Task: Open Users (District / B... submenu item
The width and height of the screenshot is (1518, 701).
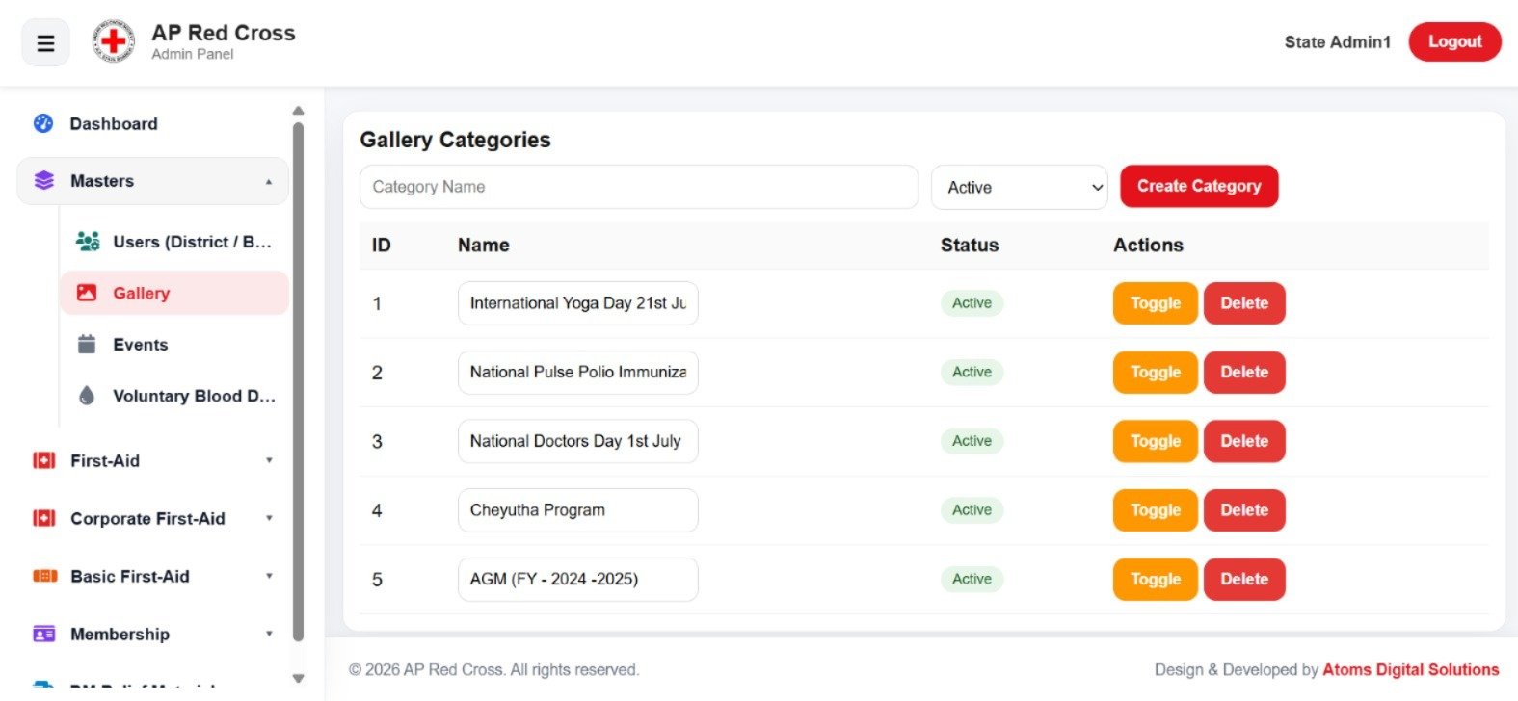Action: click(x=173, y=242)
